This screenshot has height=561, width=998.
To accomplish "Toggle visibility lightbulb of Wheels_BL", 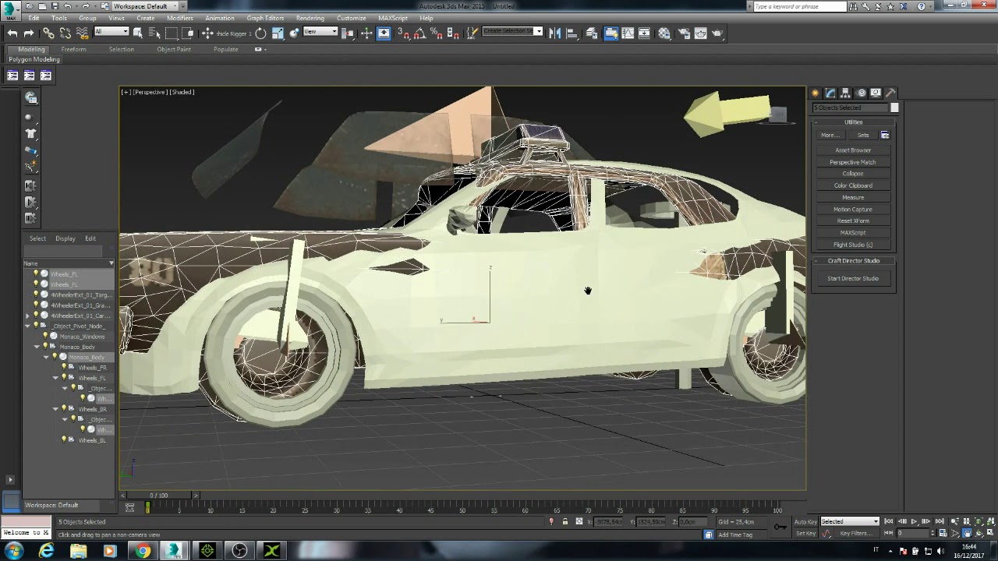I will (64, 440).
